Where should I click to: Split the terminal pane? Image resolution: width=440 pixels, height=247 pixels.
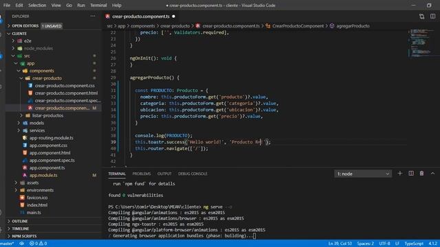(411, 174)
